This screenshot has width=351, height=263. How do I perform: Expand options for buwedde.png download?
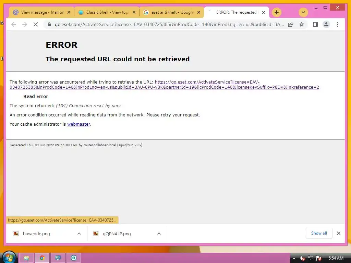(79, 234)
